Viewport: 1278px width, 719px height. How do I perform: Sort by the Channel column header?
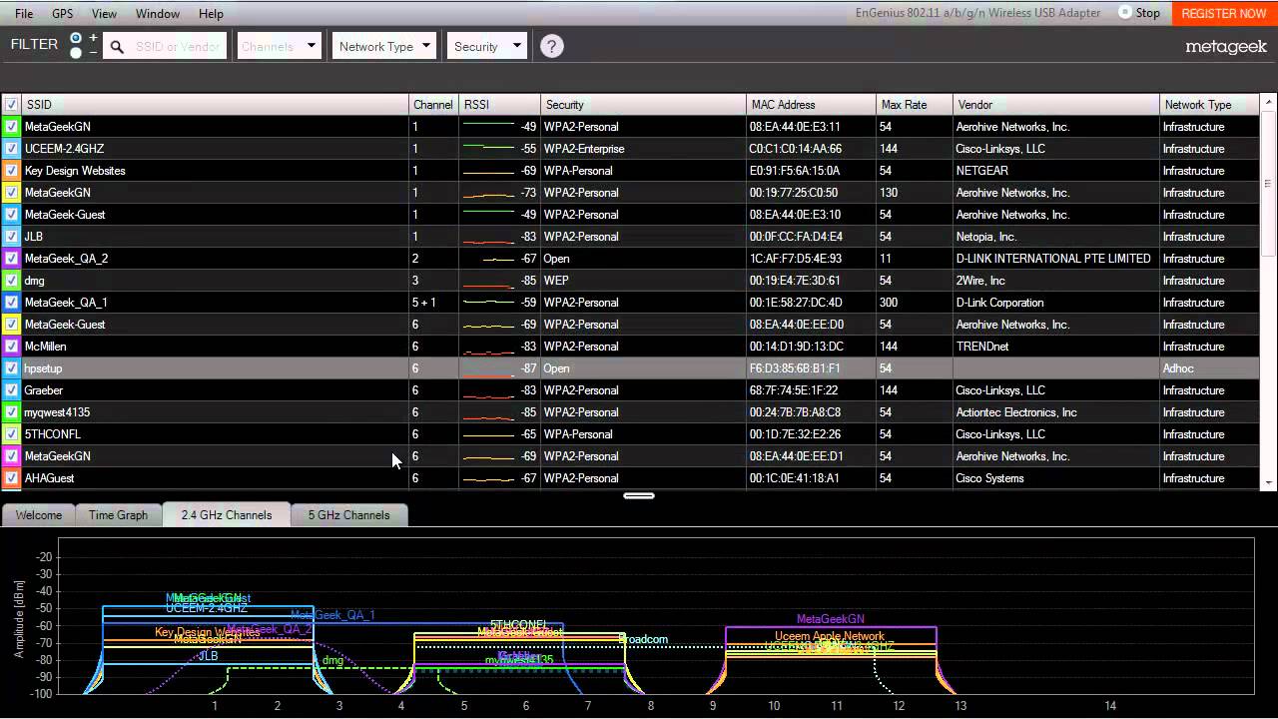tap(433, 104)
